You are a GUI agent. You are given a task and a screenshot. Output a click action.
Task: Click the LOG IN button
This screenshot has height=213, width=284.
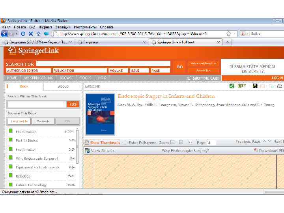pos(277,78)
